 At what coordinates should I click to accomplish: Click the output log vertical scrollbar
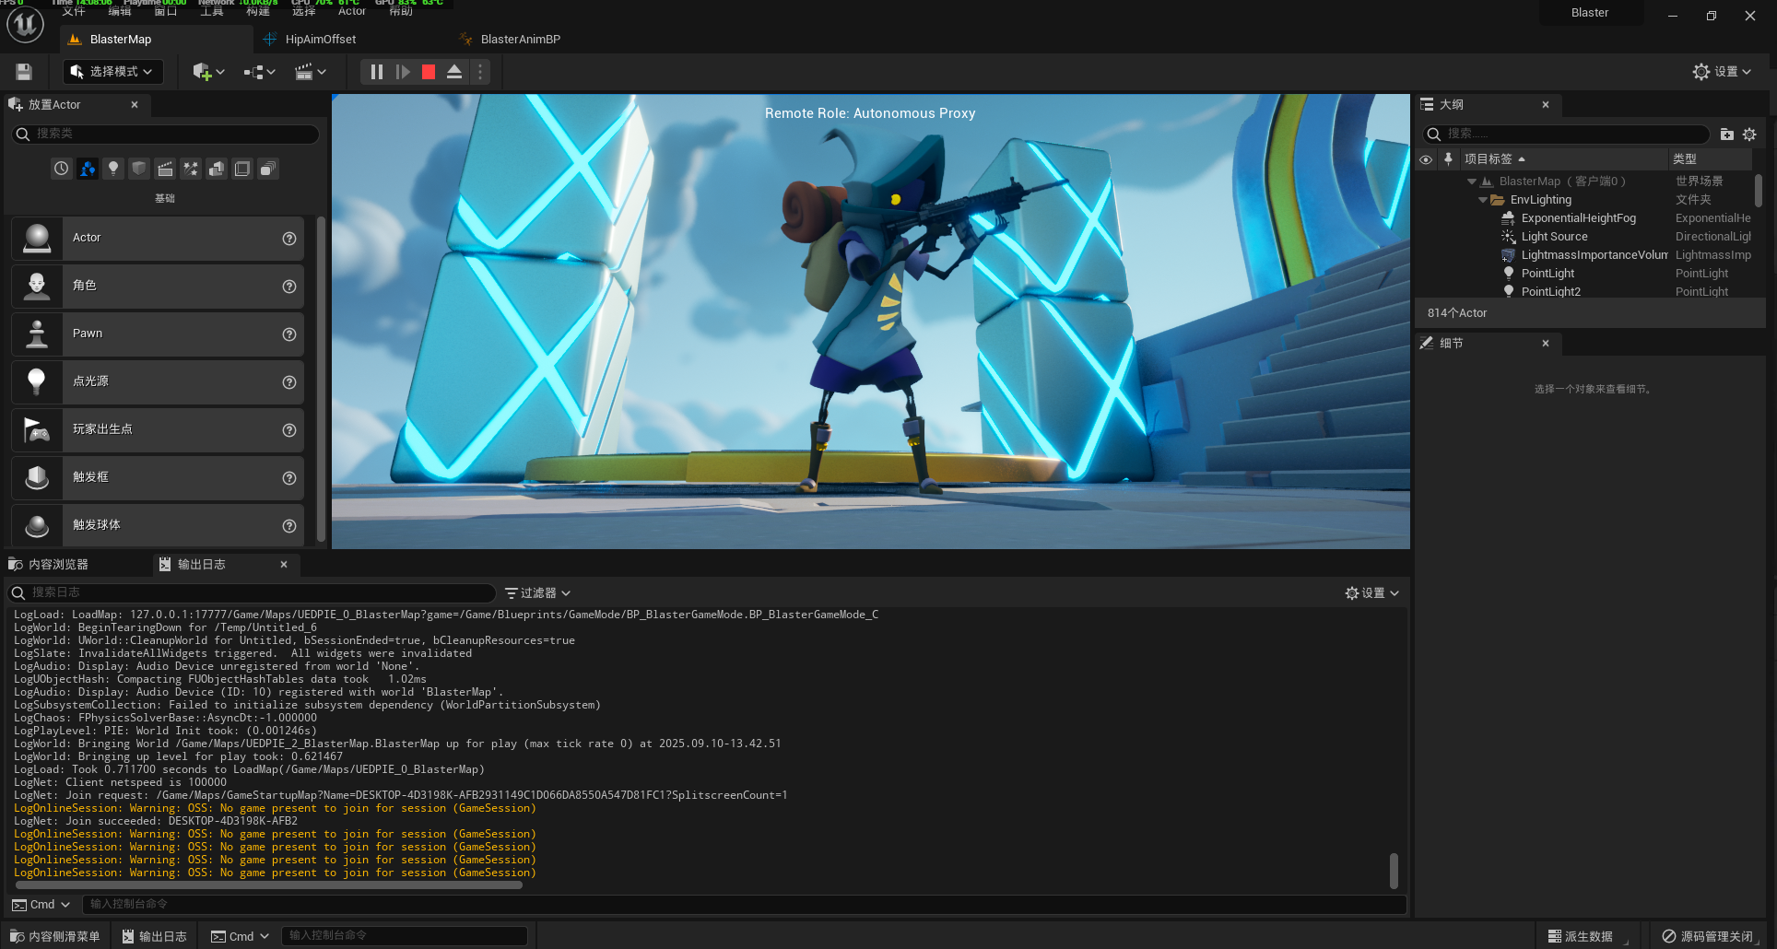point(1394,871)
